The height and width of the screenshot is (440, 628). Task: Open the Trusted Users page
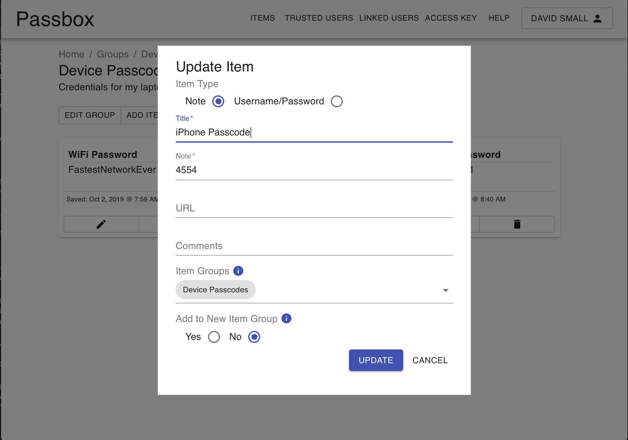coord(319,18)
